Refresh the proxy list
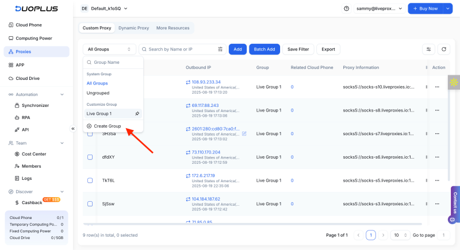This screenshot has width=460, height=250. 444,49
